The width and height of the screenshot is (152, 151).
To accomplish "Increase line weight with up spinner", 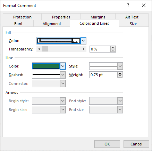I will [x=120, y=73].
